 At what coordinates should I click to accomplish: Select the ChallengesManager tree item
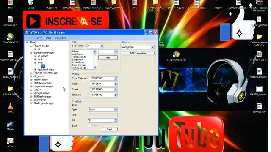[44, 103]
